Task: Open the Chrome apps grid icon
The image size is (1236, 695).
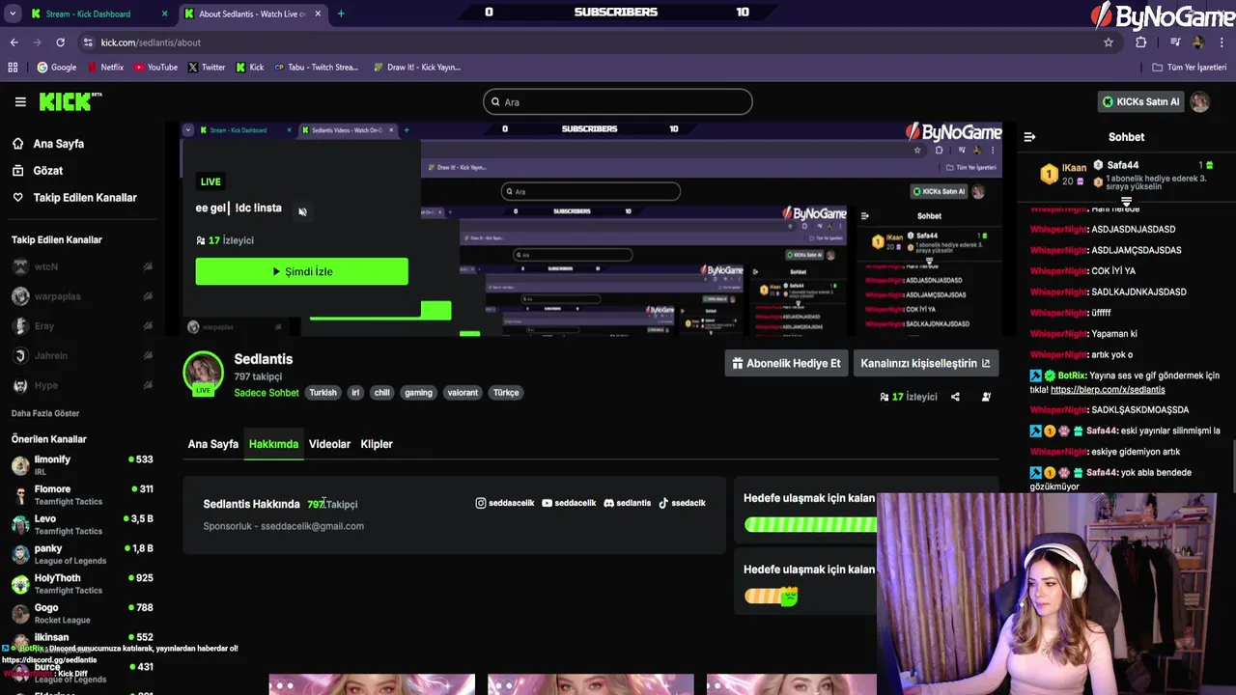Action: [13, 68]
